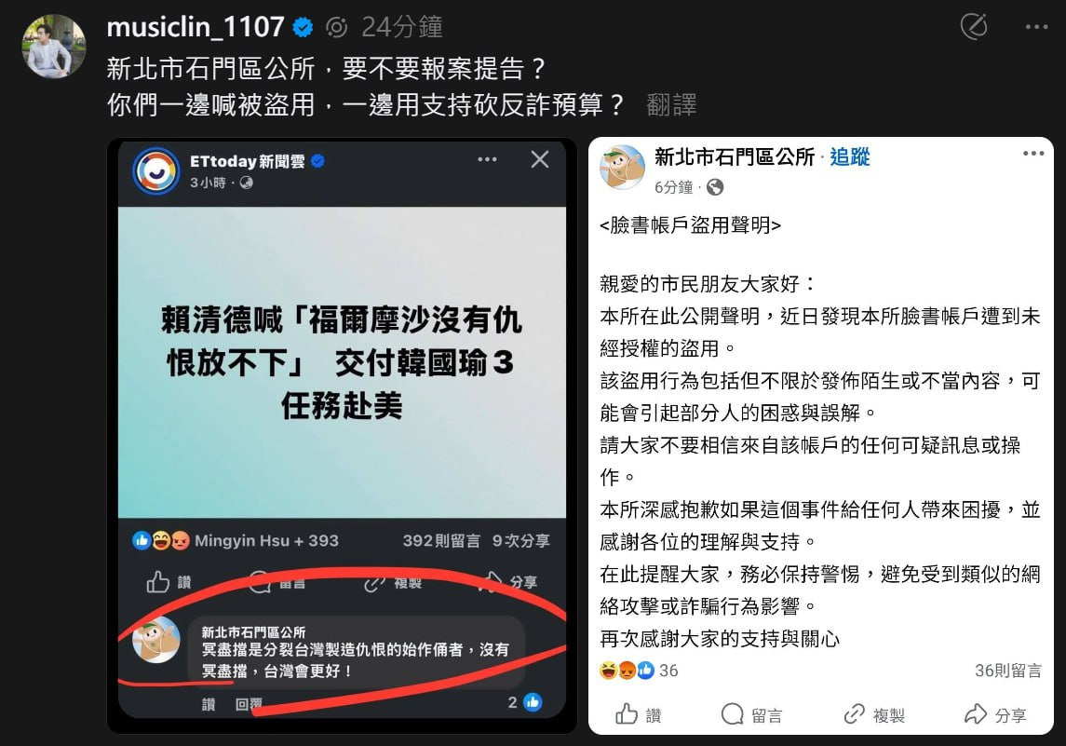Screen dimensions: 1066x746
Task: Open musiclin_1107 profile avatar
Action: 54,47
